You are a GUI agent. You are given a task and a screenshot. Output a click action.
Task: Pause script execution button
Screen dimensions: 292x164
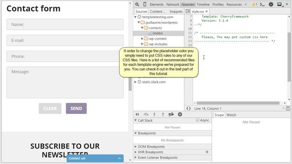pos(137,114)
